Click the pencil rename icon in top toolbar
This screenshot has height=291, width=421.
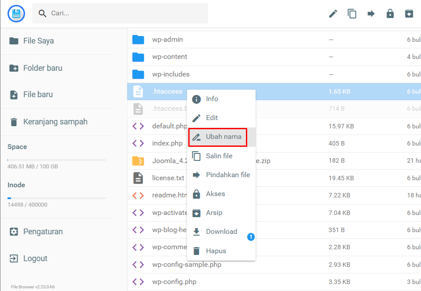(x=333, y=14)
